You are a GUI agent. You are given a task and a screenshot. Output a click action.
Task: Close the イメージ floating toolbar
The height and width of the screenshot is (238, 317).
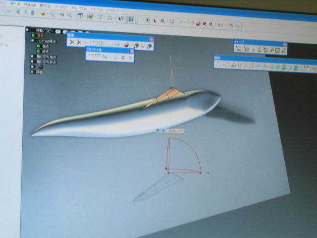click(x=285, y=45)
